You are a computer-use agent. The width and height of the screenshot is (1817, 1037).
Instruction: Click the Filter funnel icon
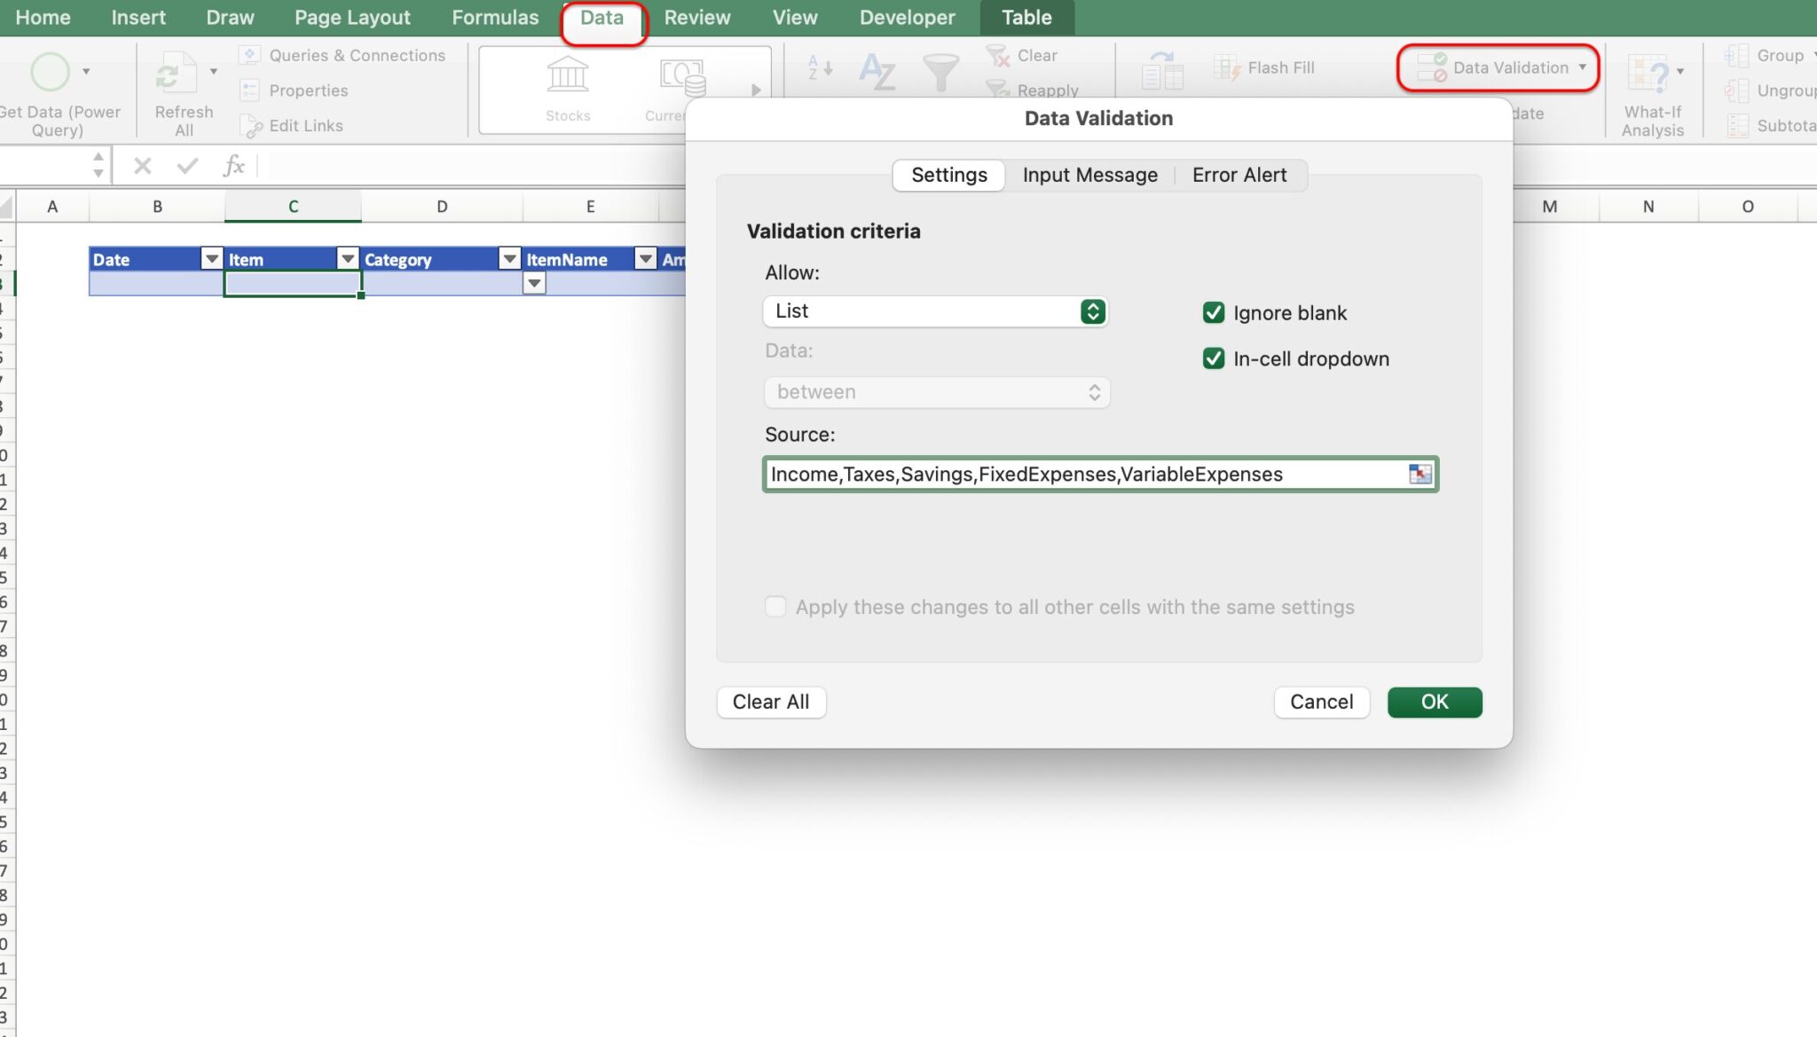939,69
